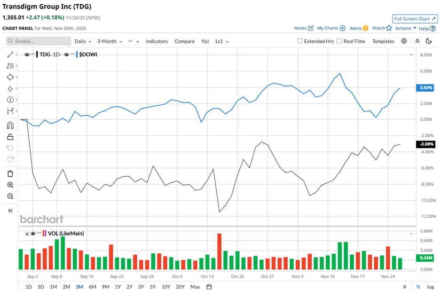The image size is (440, 297).
Task: Open the Templates menu
Action: tap(383, 41)
